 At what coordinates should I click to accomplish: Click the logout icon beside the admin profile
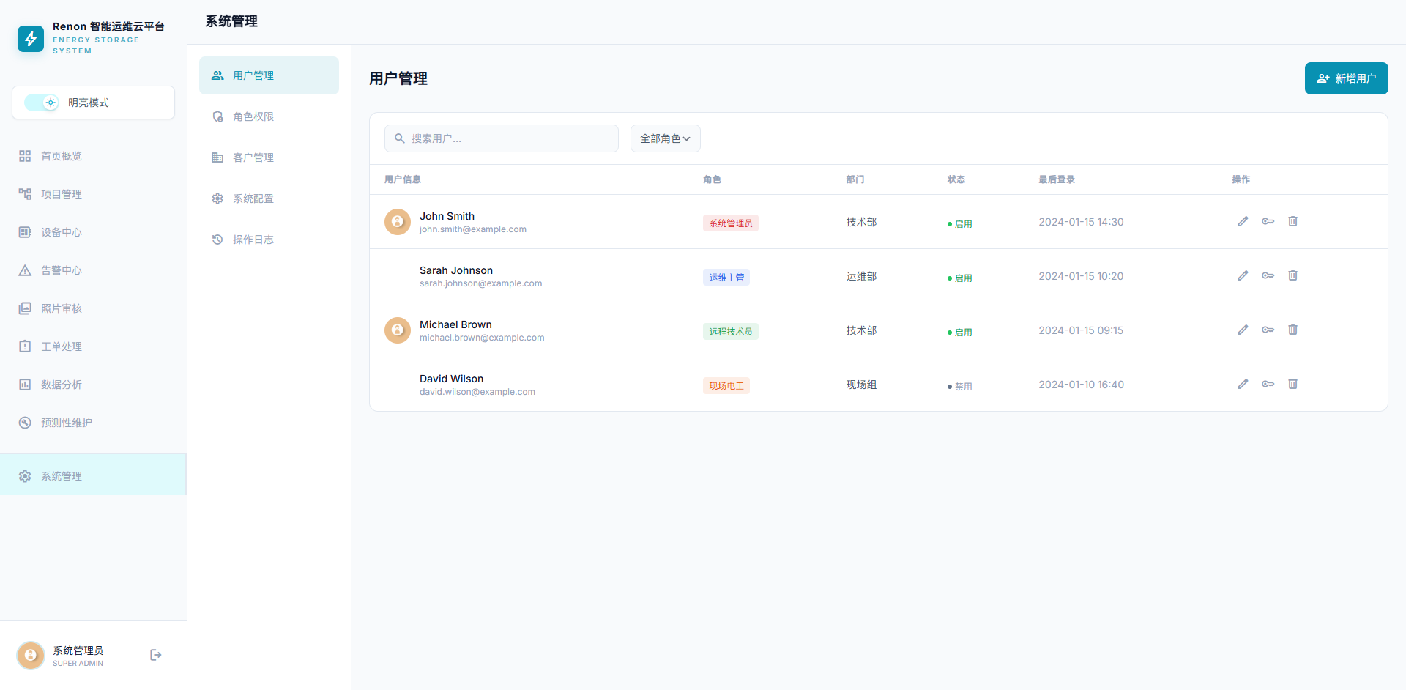(155, 655)
